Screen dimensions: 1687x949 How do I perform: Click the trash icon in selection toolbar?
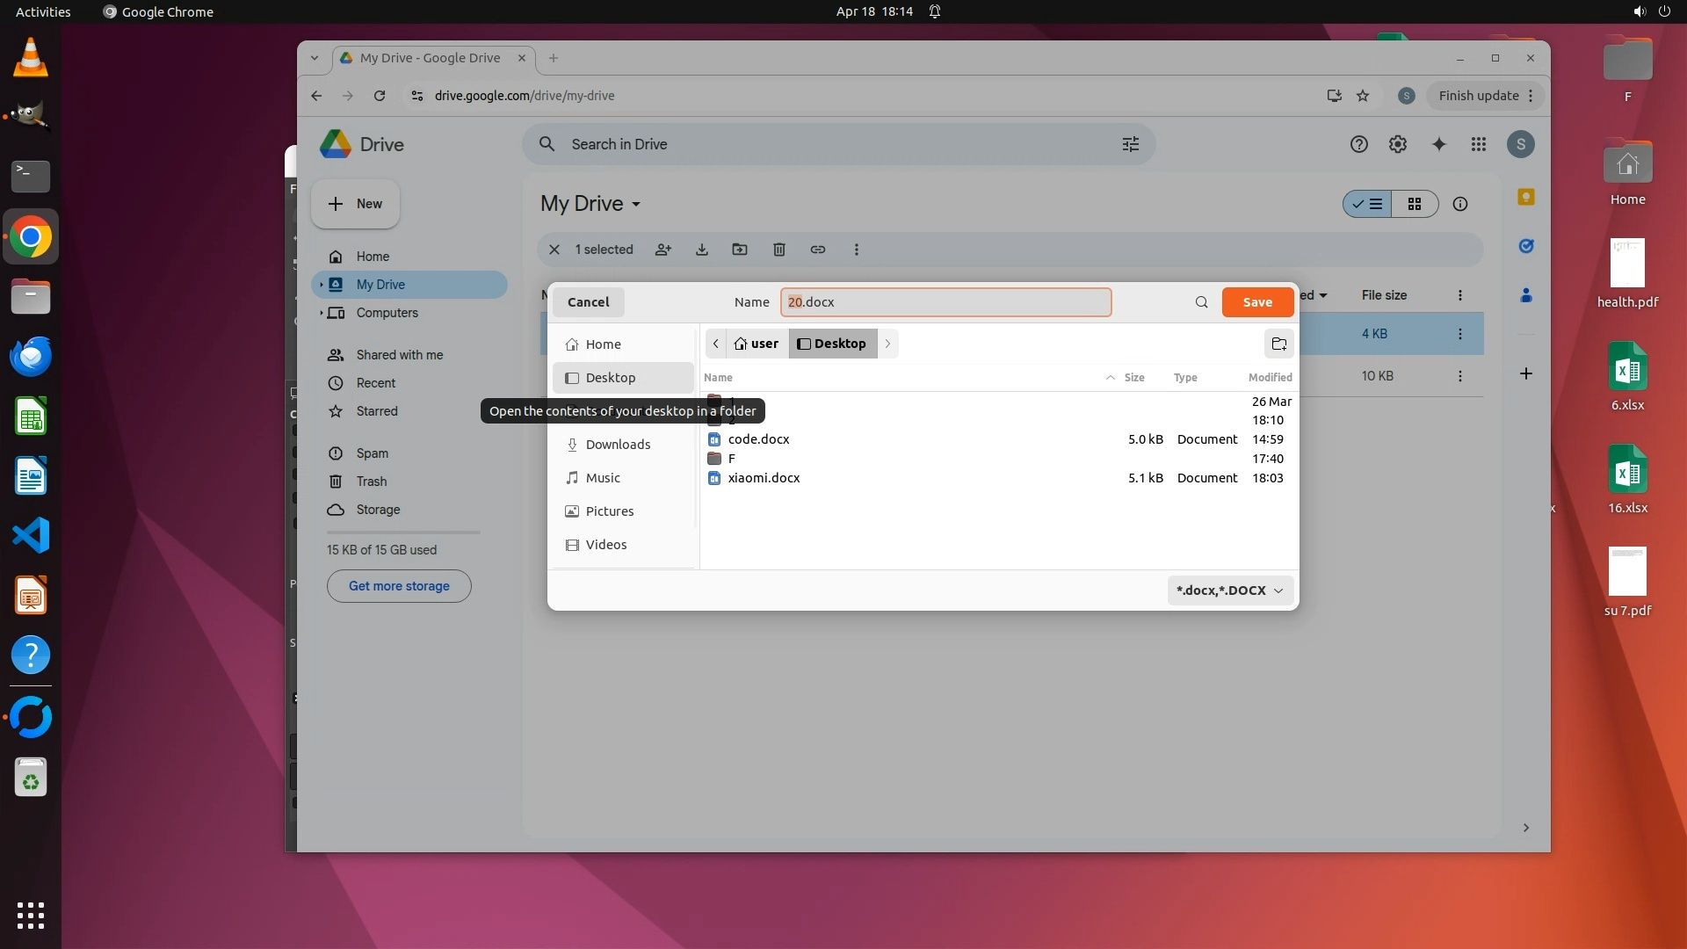[x=778, y=250]
